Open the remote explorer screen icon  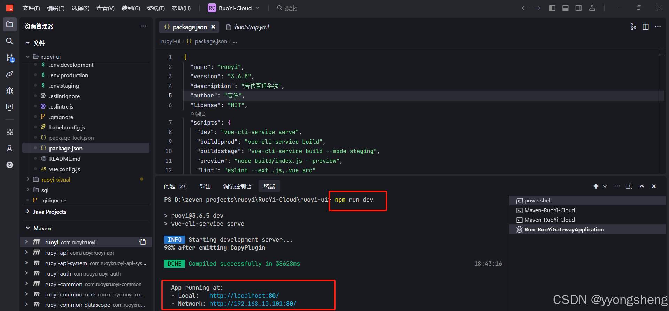click(10, 107)
